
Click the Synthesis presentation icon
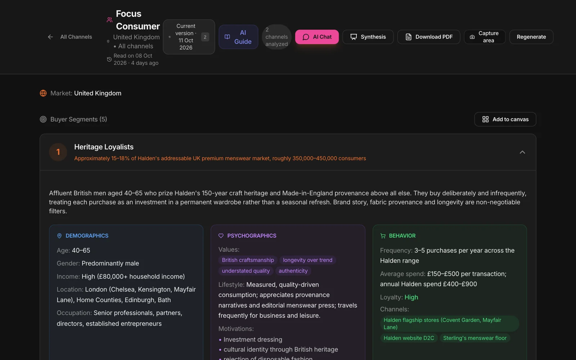354,37
